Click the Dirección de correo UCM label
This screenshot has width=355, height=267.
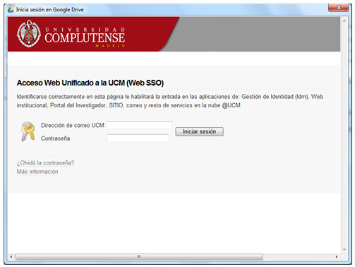coord(73,125)
